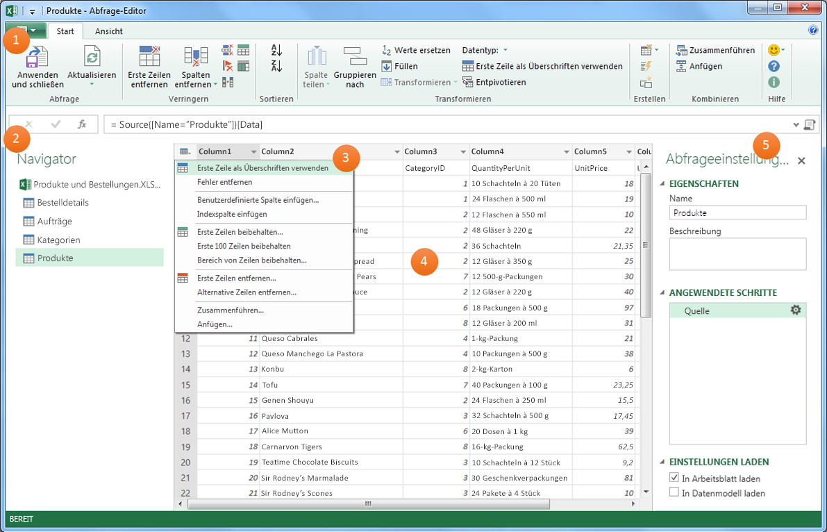The width and height of the screenshot is (827, 532).
Task: Click the fx function icon in formula bar
Action: click(x=82, y=124)
